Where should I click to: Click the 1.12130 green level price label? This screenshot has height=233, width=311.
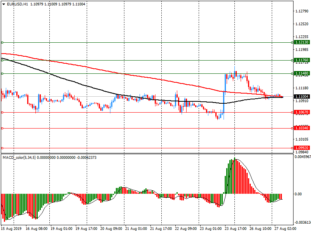(x=302, y=42)
